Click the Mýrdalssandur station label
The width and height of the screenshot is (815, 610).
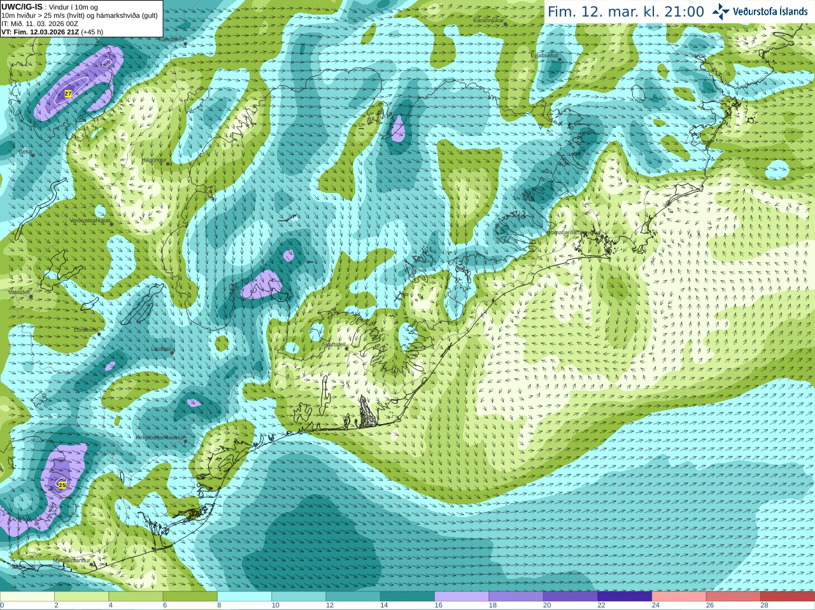coord(71,560)
